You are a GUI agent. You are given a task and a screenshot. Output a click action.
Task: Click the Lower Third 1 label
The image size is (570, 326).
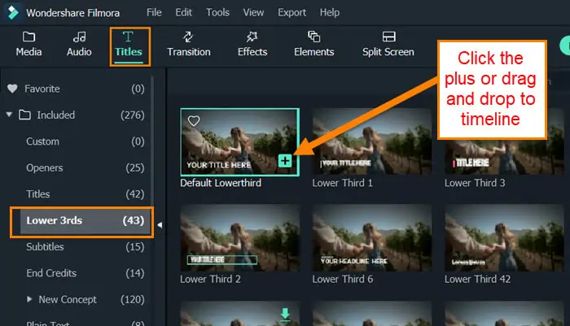343,183
